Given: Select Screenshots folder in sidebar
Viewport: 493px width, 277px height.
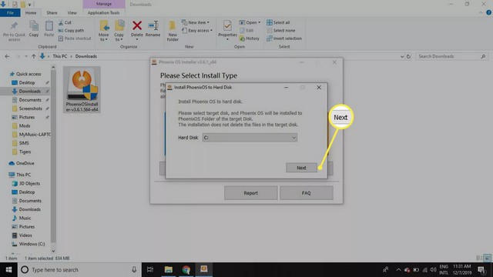Looking at the screenshot, I should click(x=31, y=108).
